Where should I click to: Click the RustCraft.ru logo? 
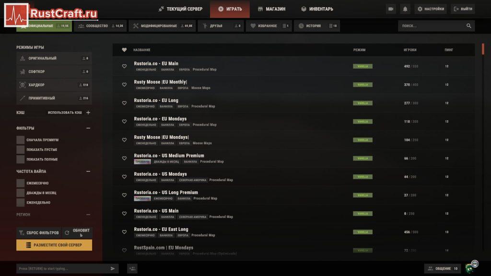tap(51, 15)
